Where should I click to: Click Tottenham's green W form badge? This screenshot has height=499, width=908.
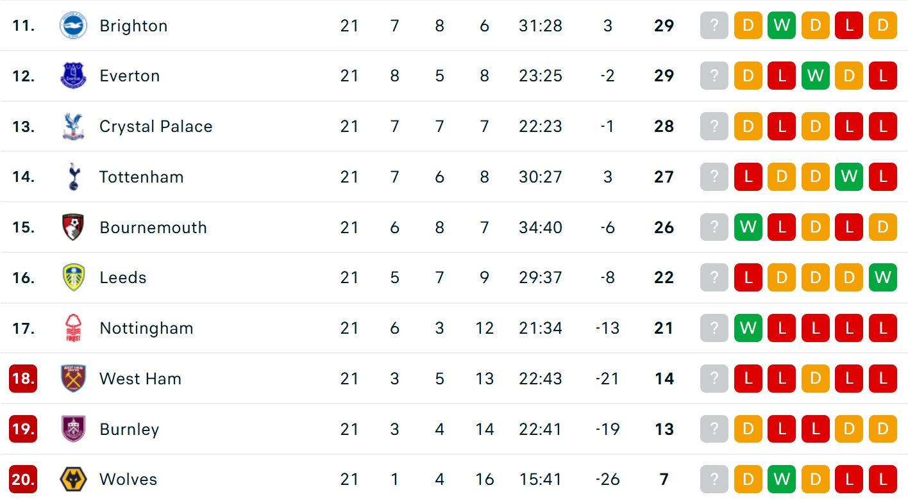849,177
